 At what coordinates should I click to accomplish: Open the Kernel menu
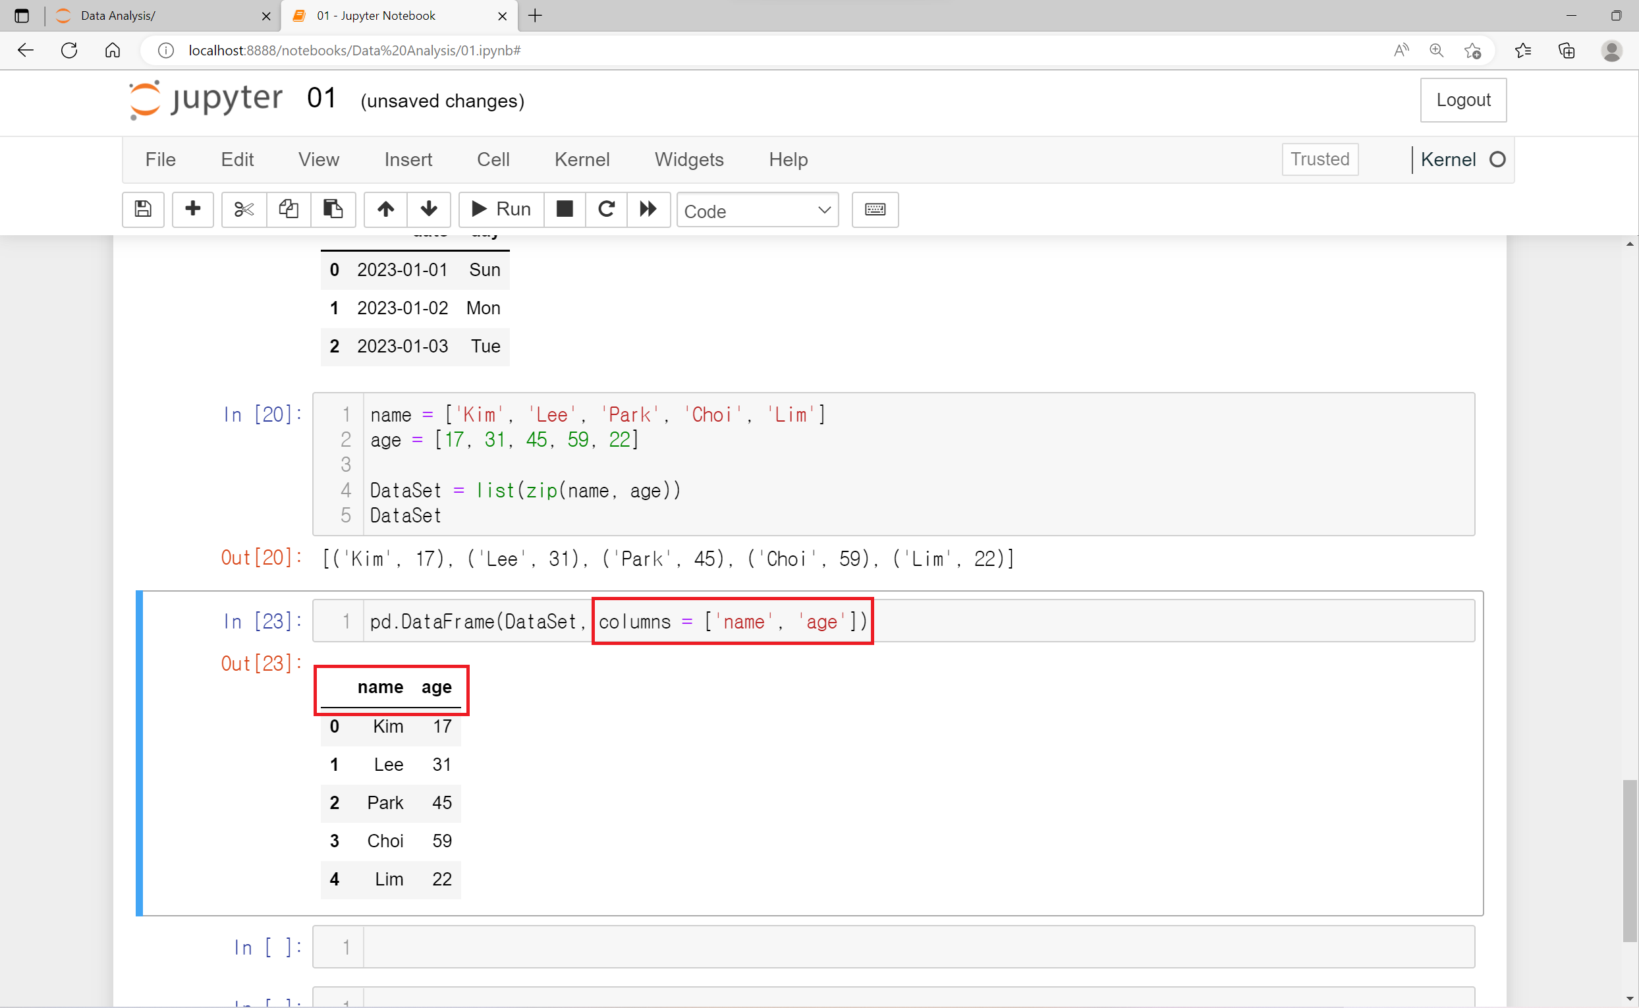click(x=581, y=159)
